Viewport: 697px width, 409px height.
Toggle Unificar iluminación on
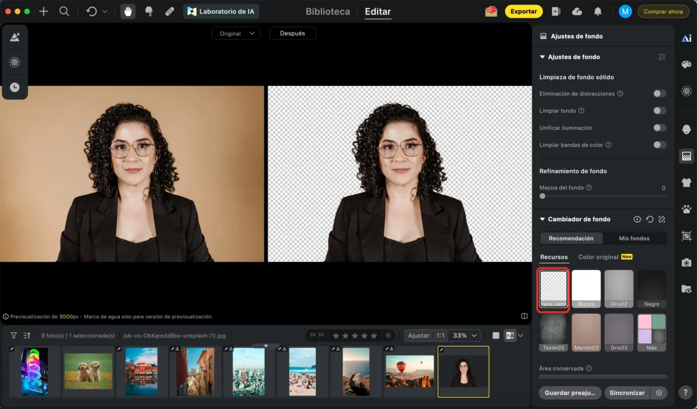coord(659,128)
